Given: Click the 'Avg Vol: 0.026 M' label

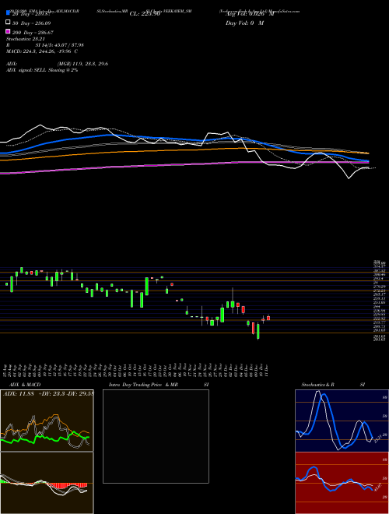Looking at the screenshot, I should pos(250,14).
